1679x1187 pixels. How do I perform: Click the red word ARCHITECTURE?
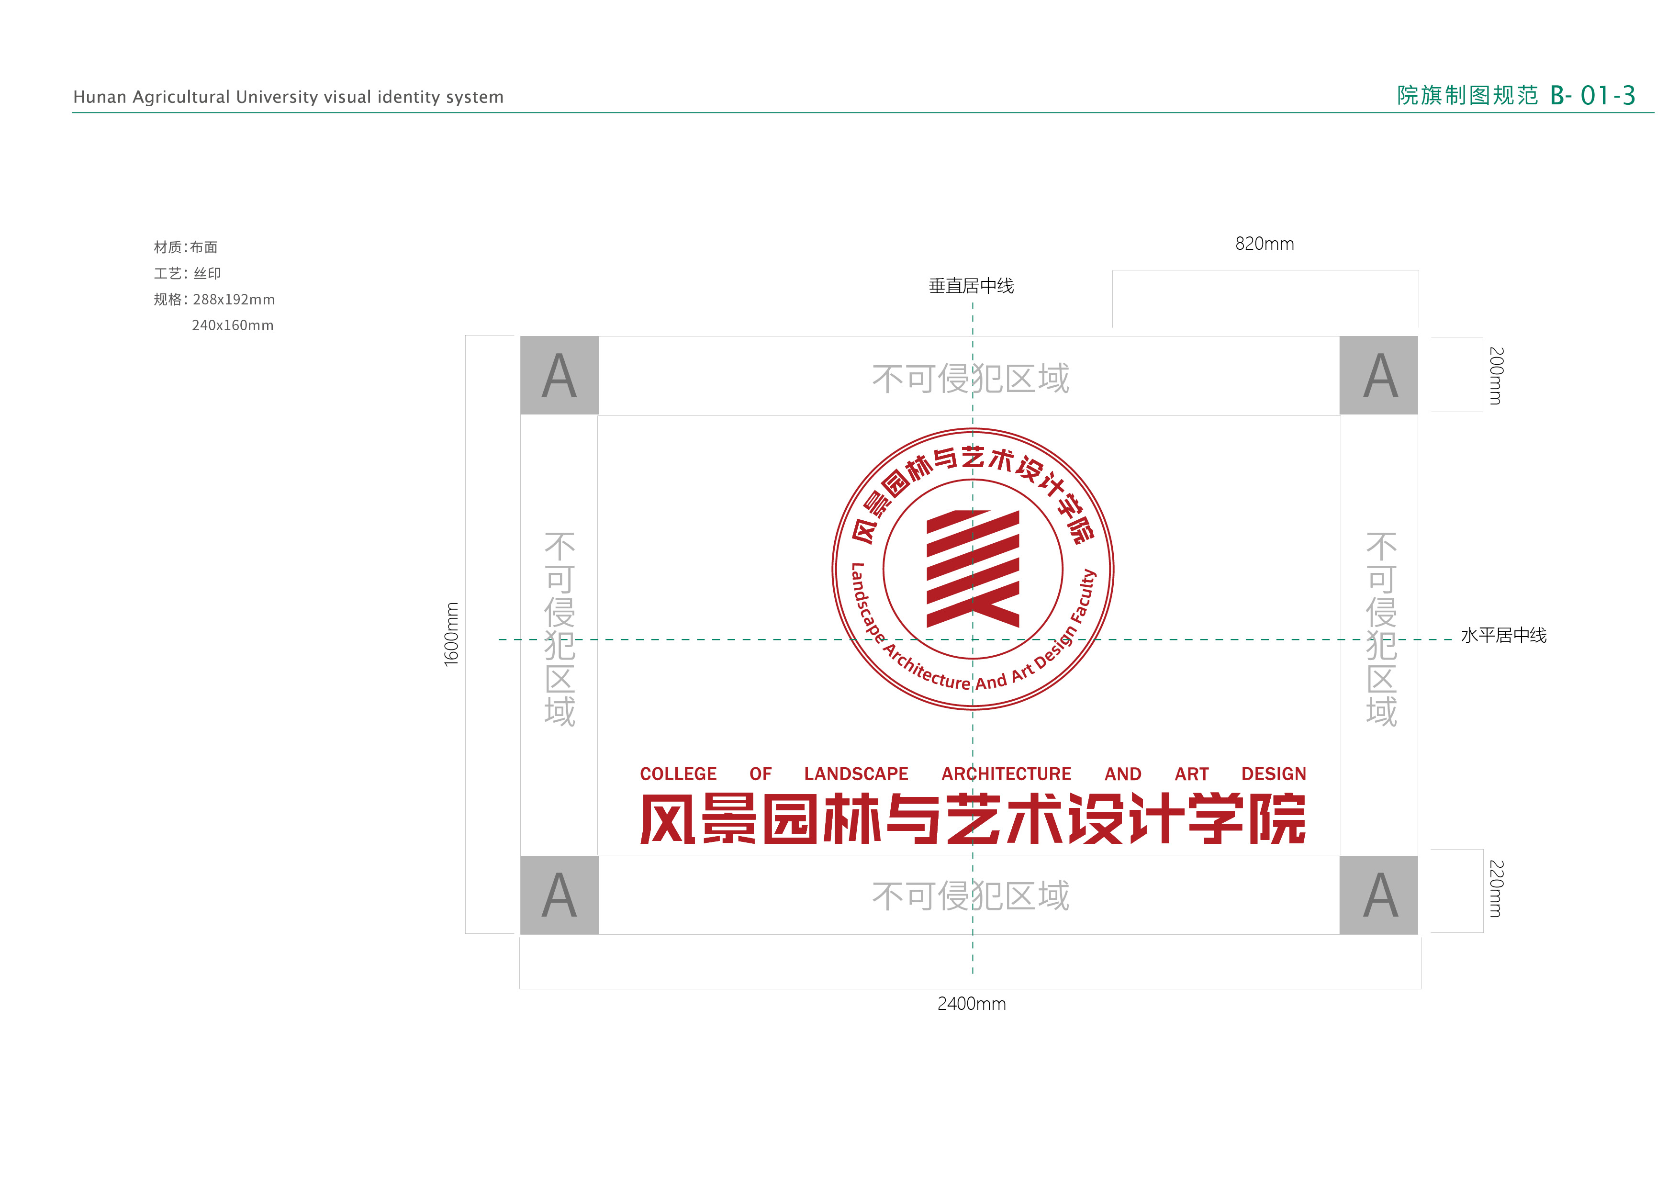(1006, 774)
